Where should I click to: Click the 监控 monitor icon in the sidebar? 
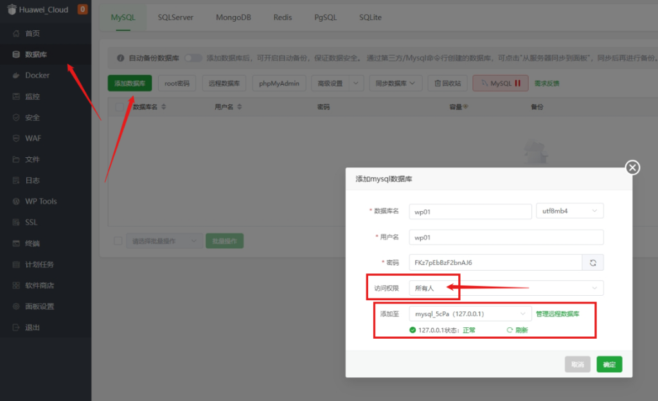16,96
